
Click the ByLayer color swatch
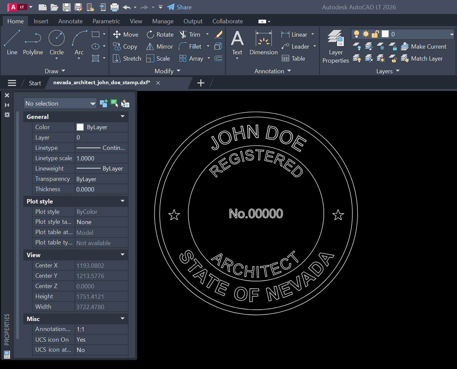click(80, 127)
